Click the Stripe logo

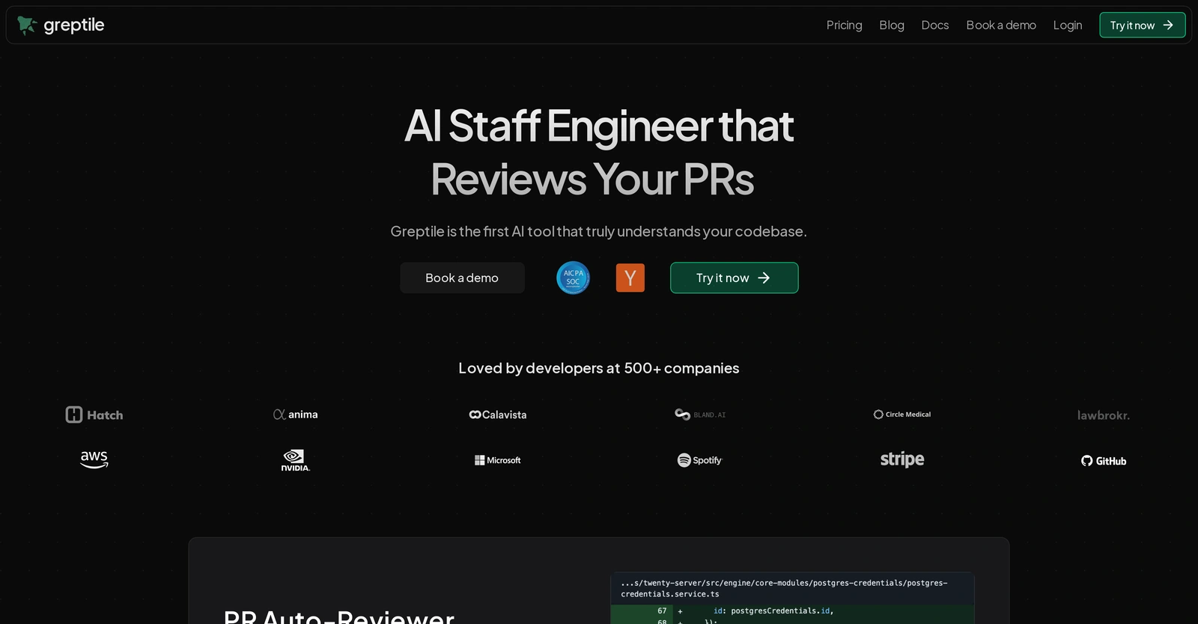click(x=902, y=459)
